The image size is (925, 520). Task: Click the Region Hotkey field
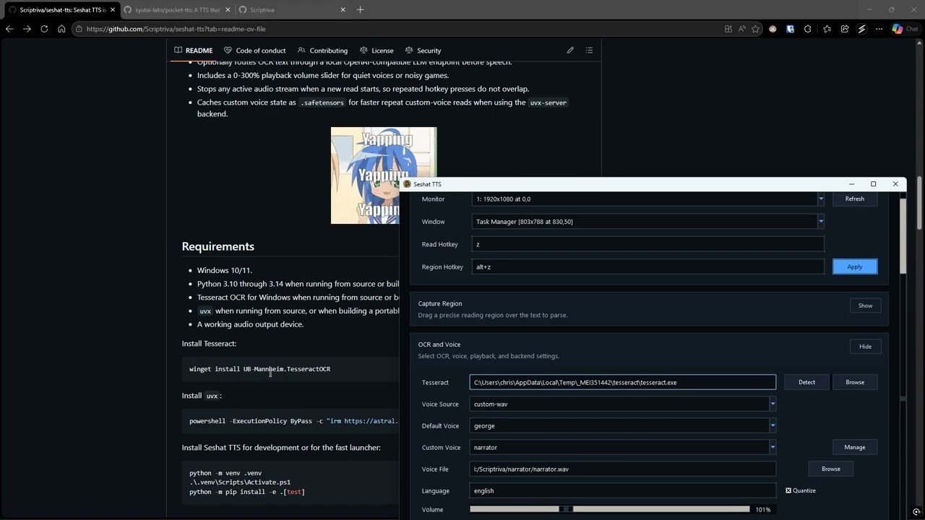pyautogui.click(x=647, y=266)
